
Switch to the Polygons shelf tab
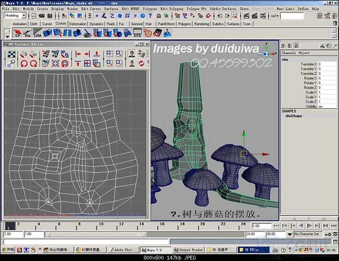tap(184, 24)
